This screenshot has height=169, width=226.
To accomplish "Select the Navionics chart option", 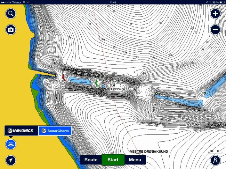I will click(21, 131).
